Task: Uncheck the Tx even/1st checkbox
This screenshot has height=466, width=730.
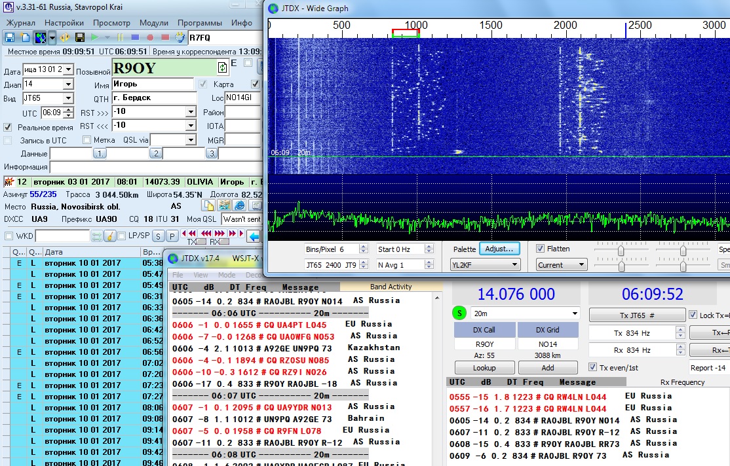Action: [593, 367]
